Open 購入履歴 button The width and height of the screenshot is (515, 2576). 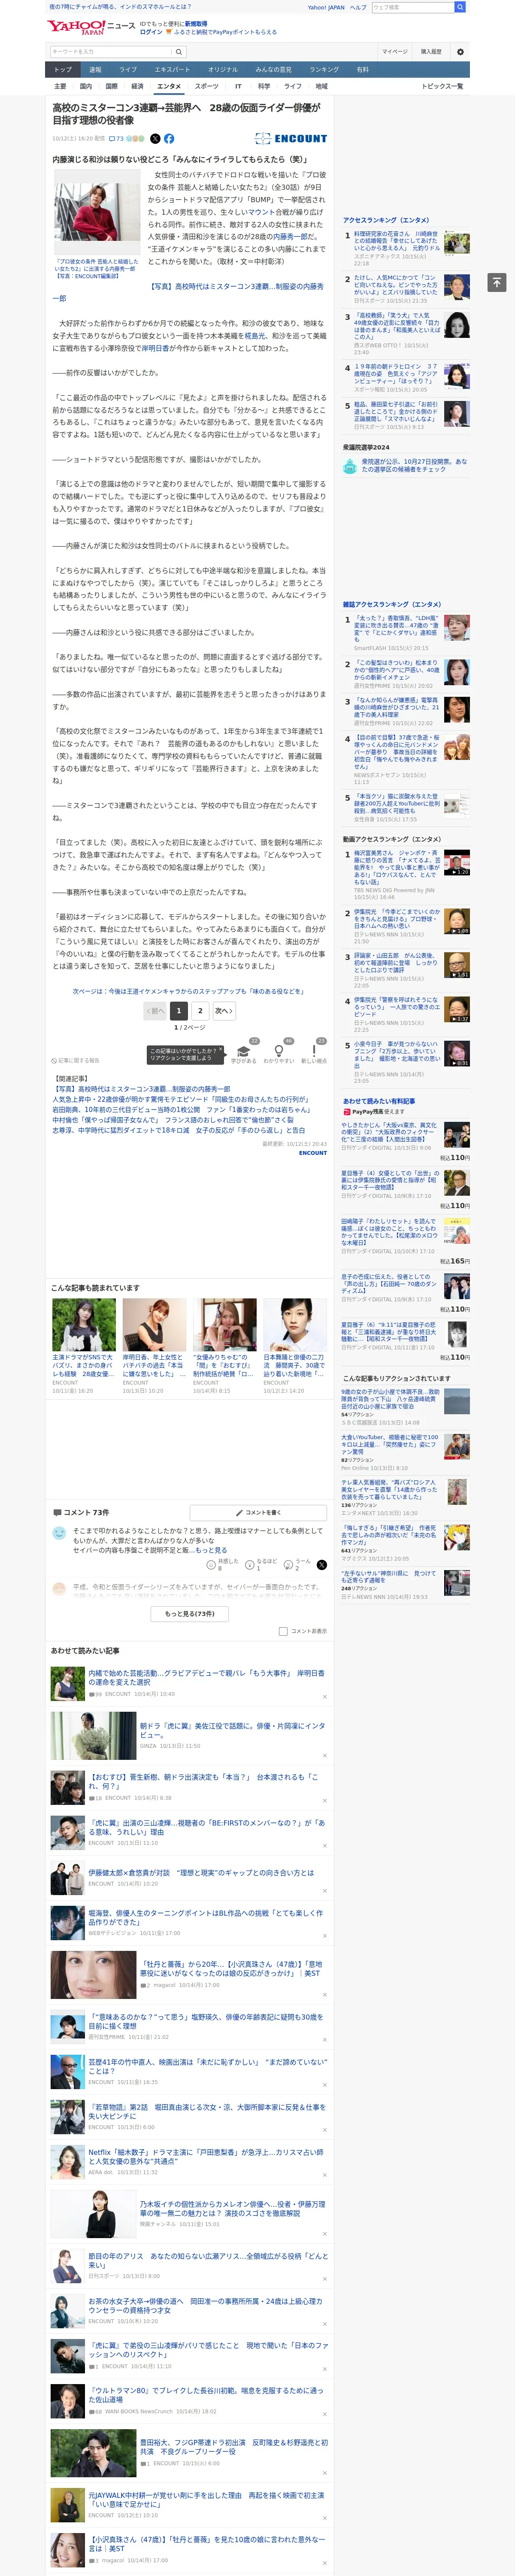[x=431, y=52]
